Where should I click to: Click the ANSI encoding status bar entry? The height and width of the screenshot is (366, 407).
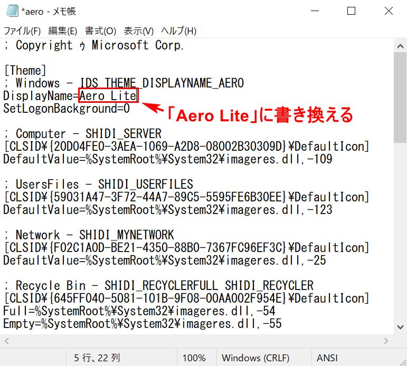[x=327, y=358]
